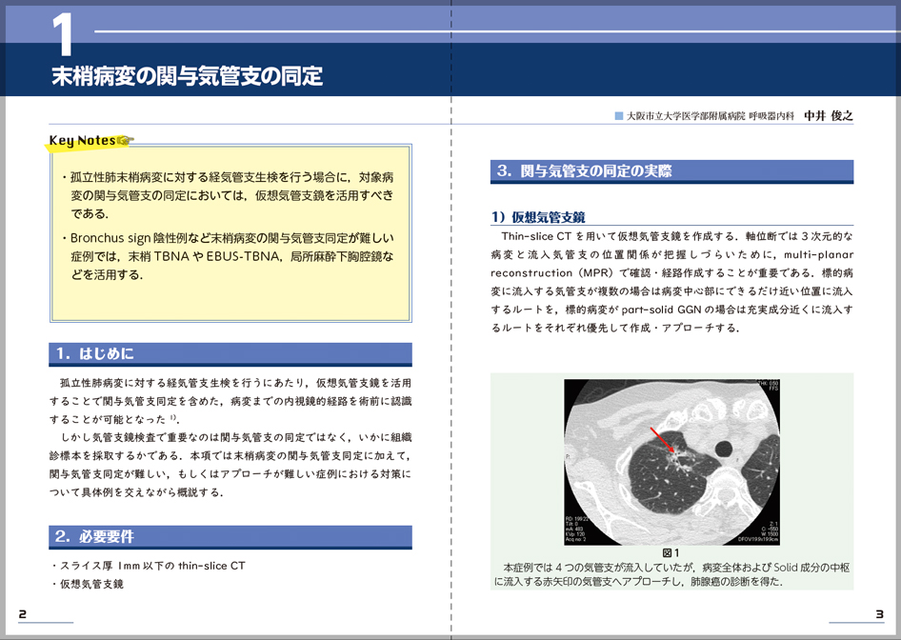Click the small blue square before the affiliation
Screen dimensions: 901x640
(619, 116)
